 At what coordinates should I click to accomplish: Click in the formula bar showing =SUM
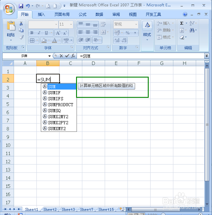tap(140, 56)
